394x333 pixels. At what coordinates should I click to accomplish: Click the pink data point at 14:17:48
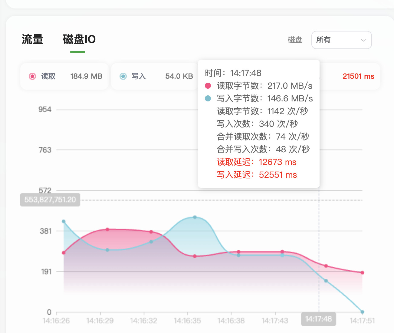click(326, 266)
